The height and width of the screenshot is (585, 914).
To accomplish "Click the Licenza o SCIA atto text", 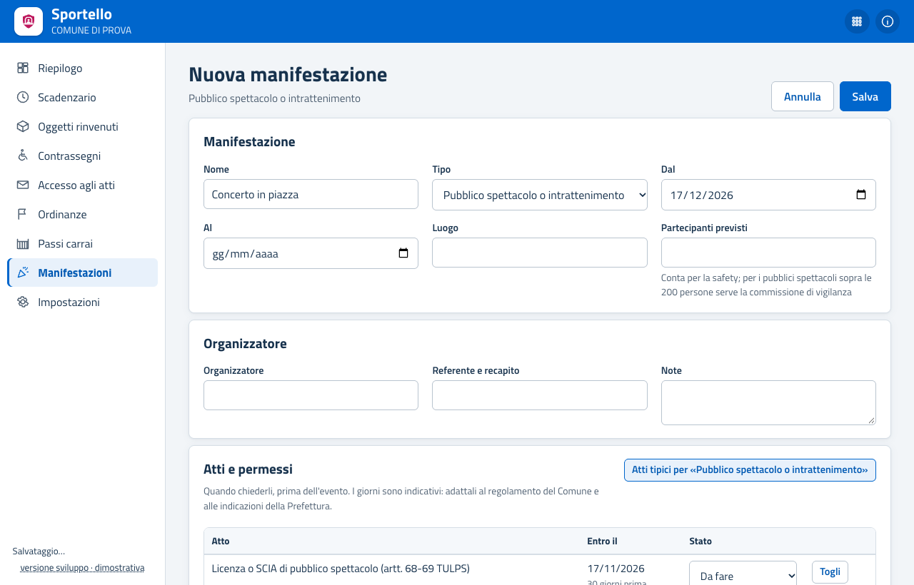I will coord(341,569).
